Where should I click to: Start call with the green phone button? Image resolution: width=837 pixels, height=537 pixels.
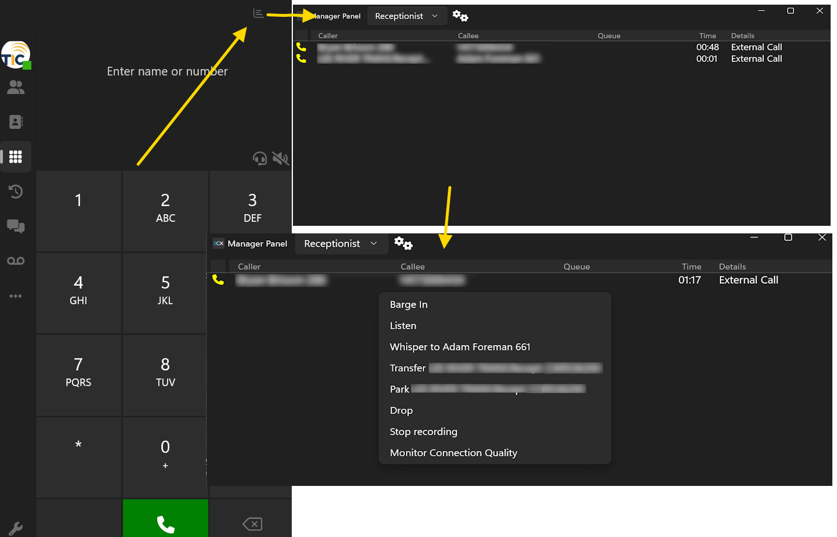pyautogui.click(x=165, y=518)
